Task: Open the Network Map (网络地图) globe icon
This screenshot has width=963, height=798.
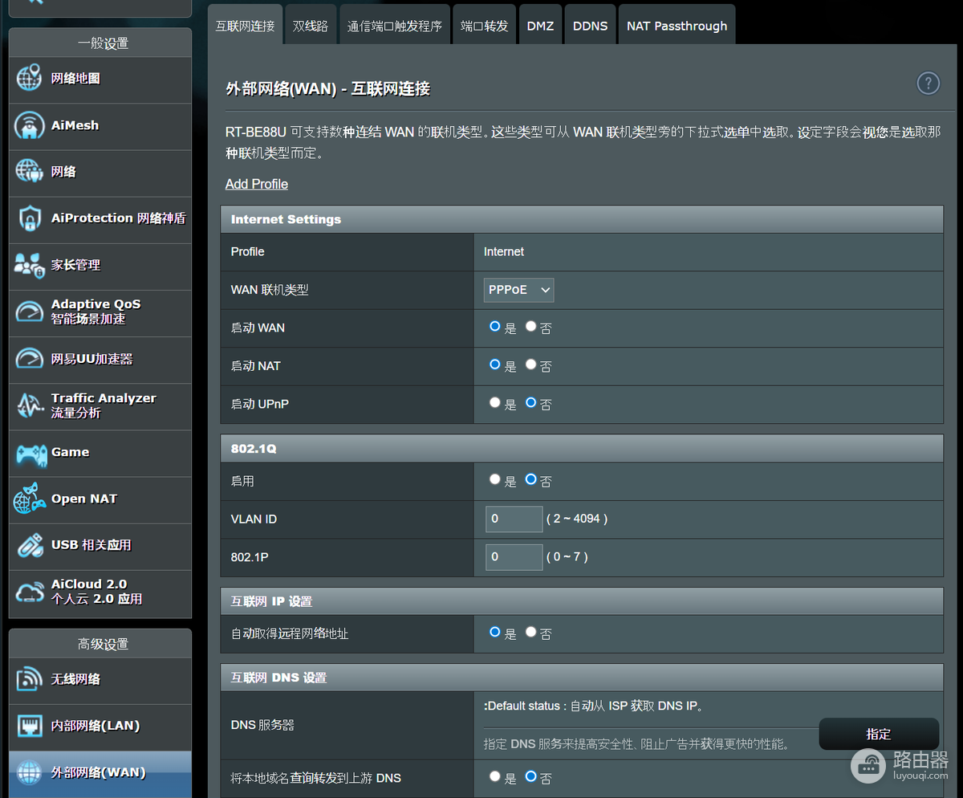Action: pos(29,79)
